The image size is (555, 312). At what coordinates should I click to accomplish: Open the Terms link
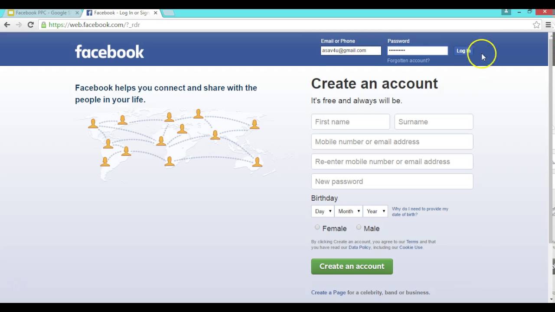(x=412, y=242)
